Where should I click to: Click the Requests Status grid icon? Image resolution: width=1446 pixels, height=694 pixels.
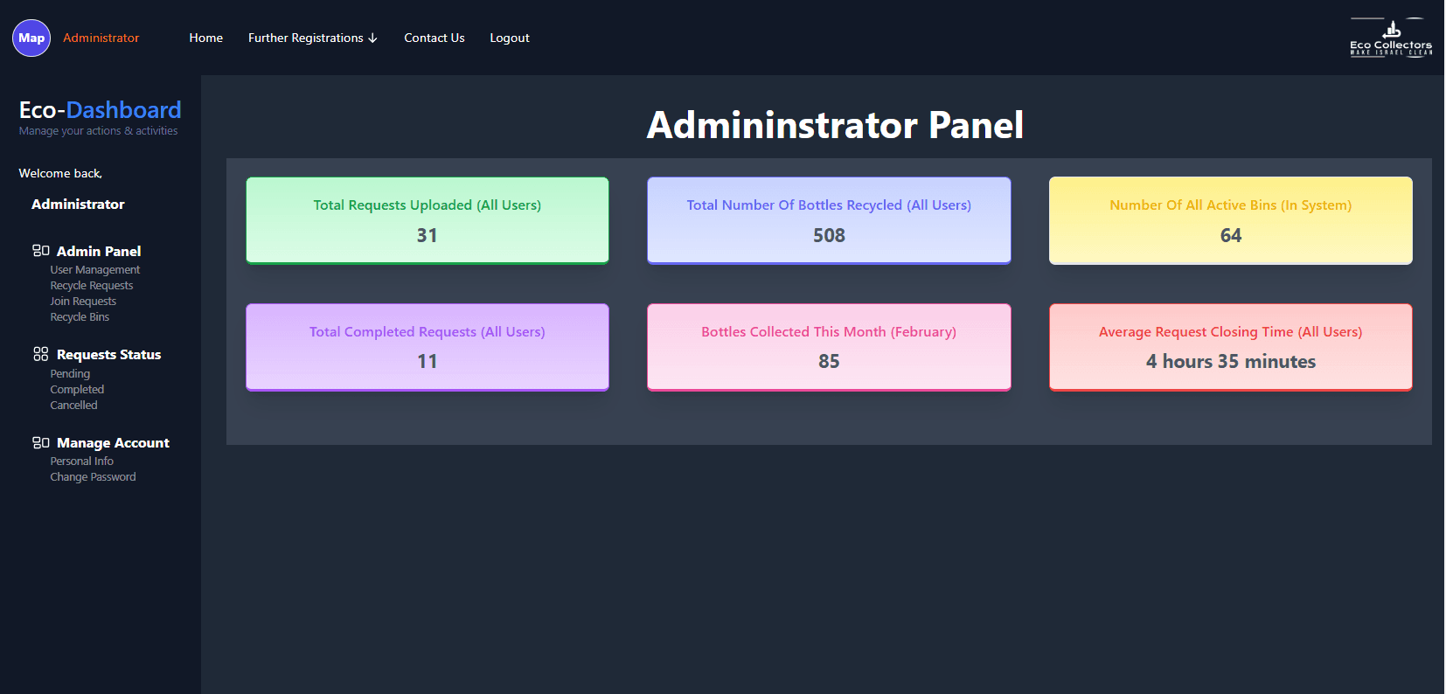point(41,354)
